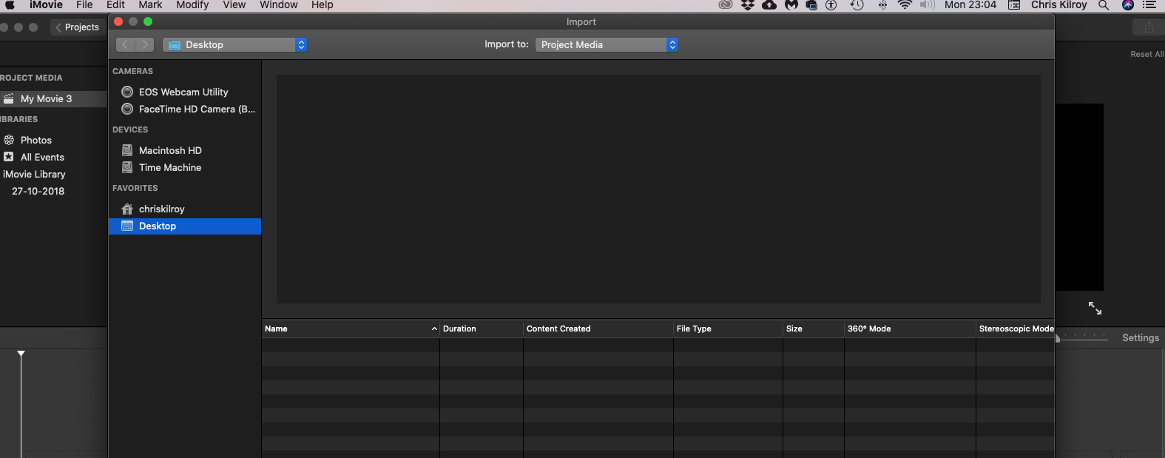Open the Time Machine menu bar icon
The width and height of the screenshot is (1165, 458).
tap(857, 5)
